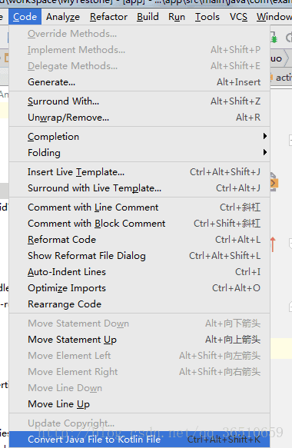292x448 pixels.
Task: Select Rearrange Code entry
Action: click(139, 304)
